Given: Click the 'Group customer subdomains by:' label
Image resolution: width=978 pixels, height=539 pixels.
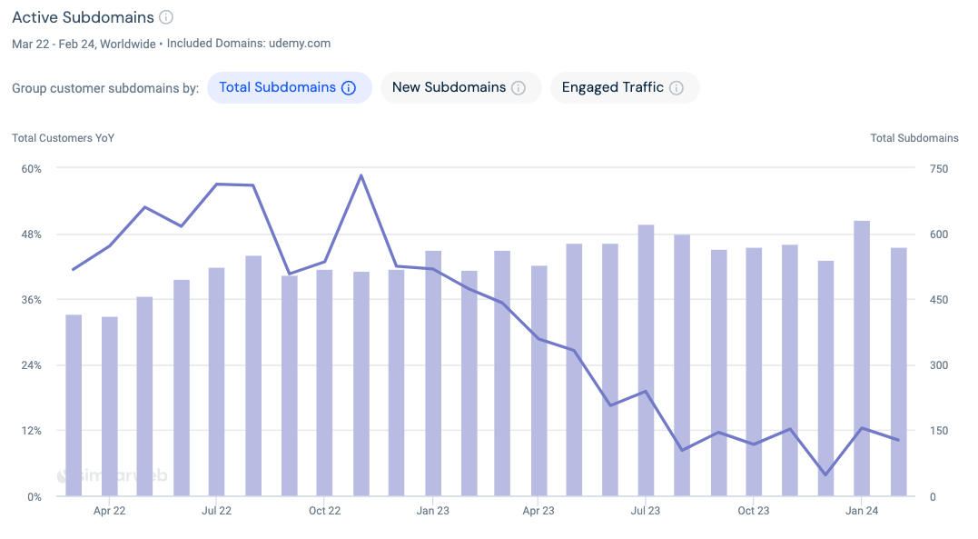Looking at the screenshot, I should (105, 88).
